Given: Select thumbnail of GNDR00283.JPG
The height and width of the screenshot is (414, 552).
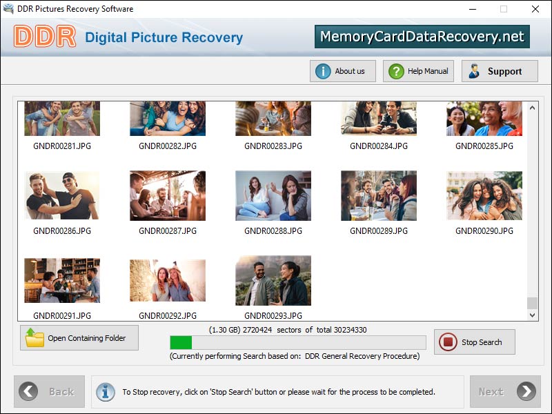Looking at the screenshot, I should coord(273,119).
